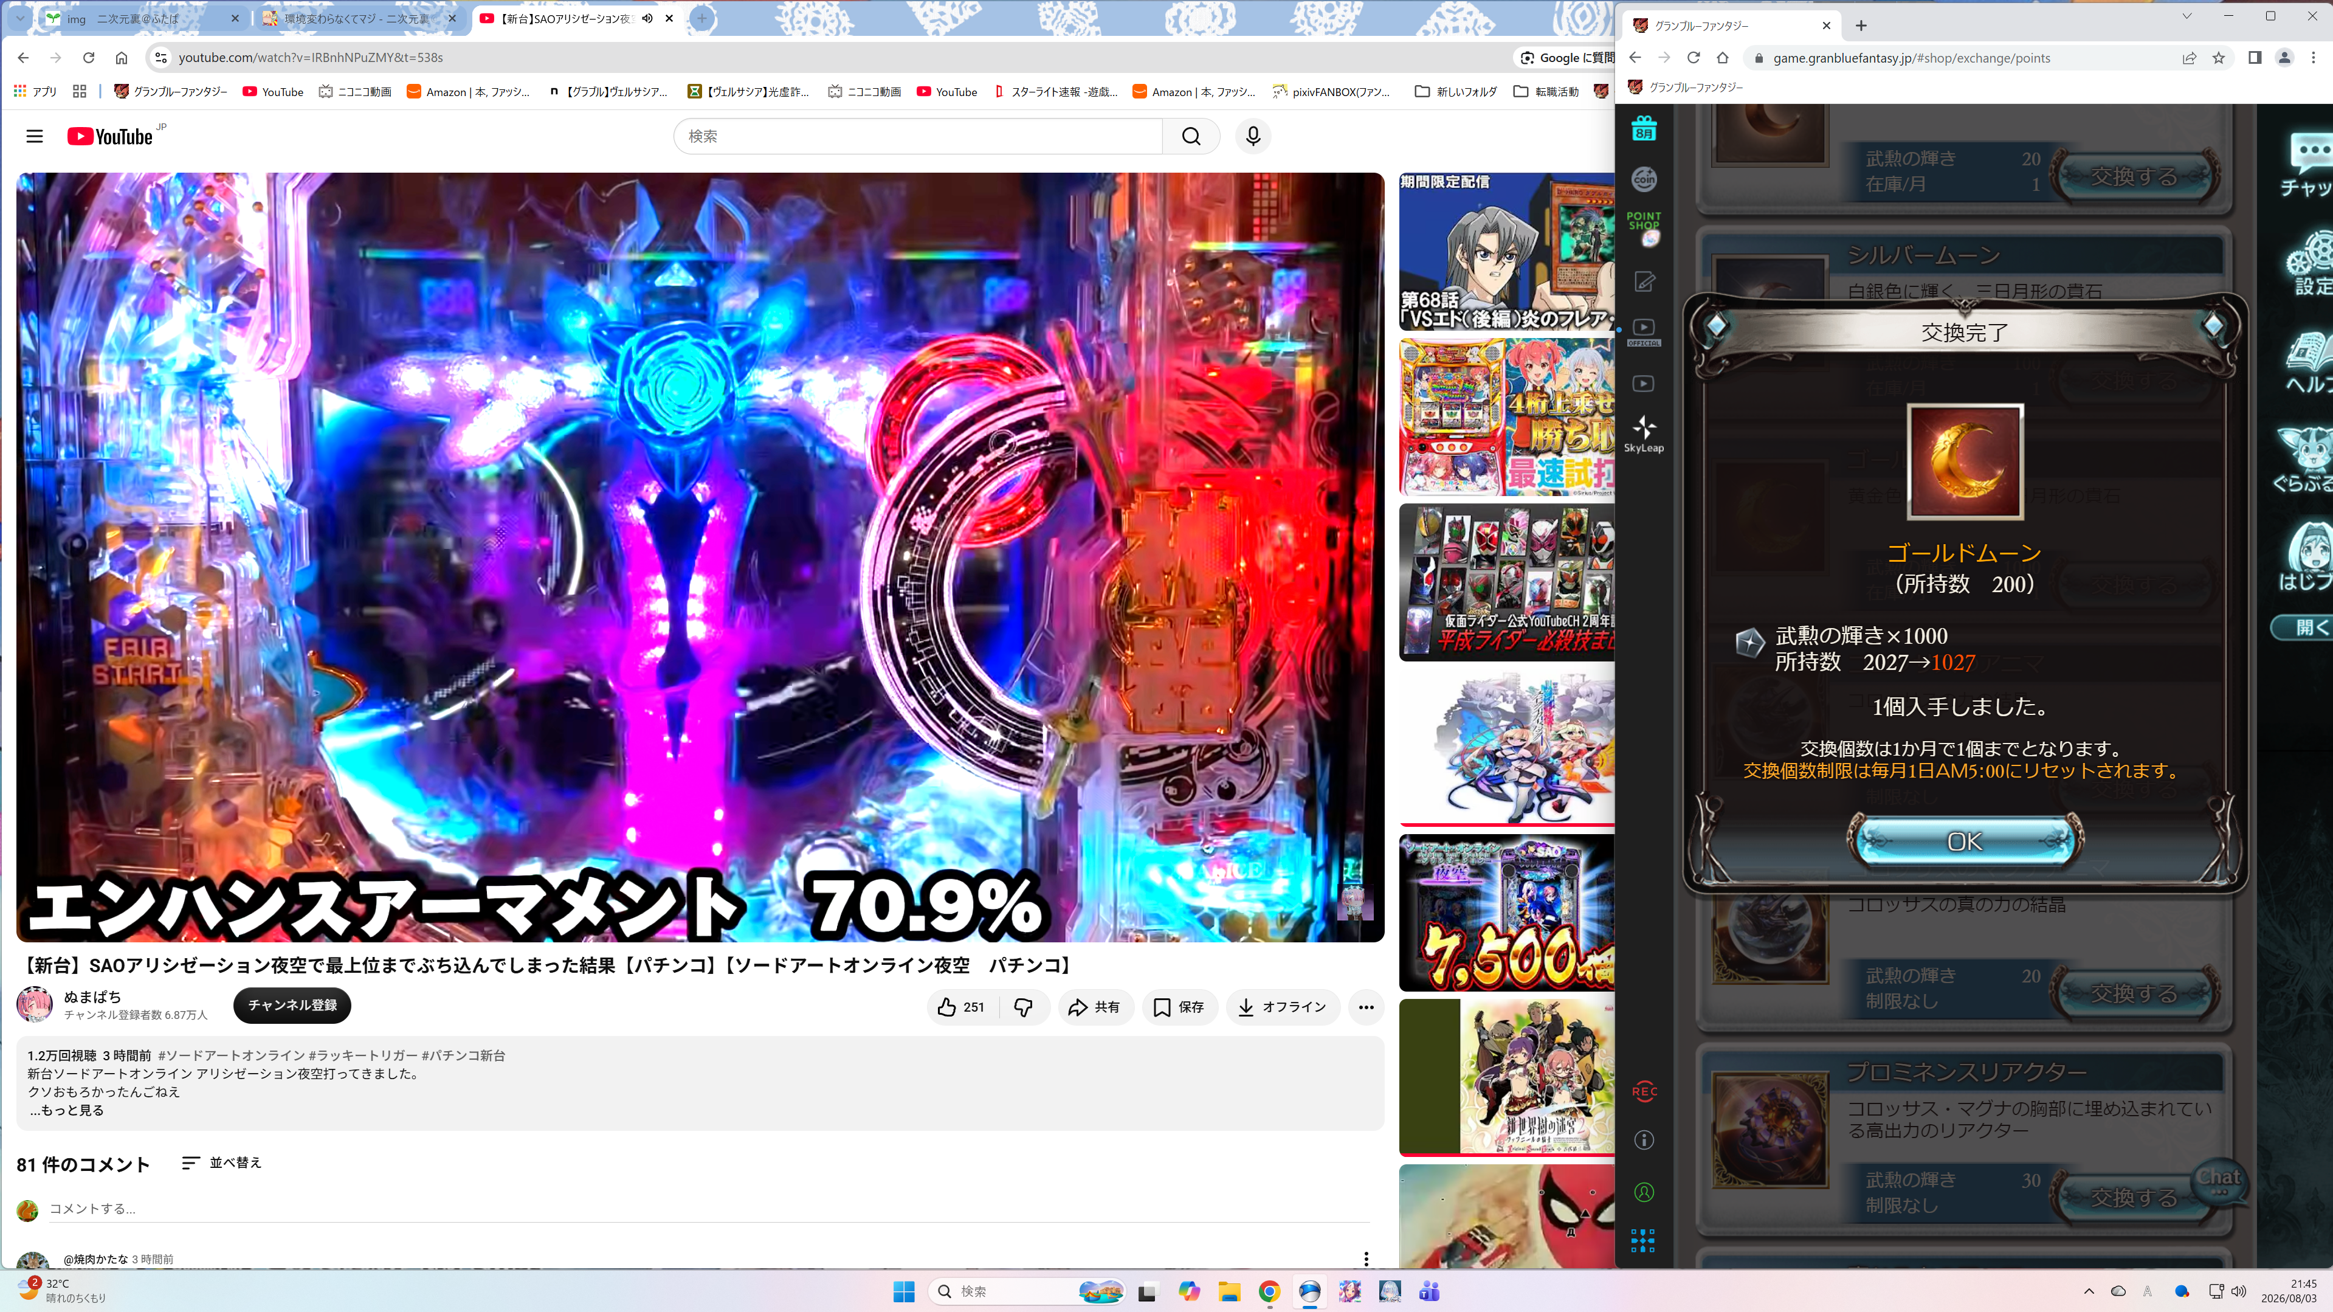Screen dimensions: 2333x1312
Task: Open the 期間限定配信 第68話 recommended video
Action: (1506, 251)
